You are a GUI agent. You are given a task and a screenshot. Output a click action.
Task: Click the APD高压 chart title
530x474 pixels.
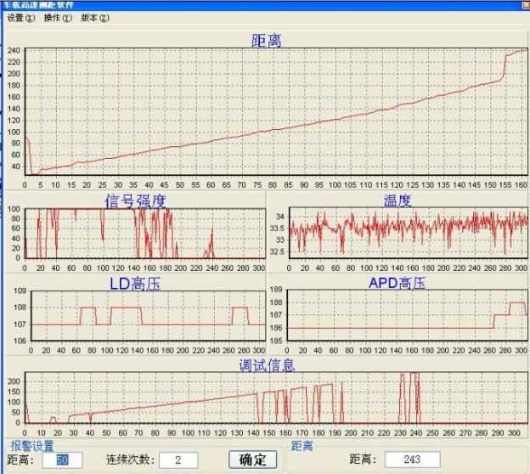coord(397,283)
